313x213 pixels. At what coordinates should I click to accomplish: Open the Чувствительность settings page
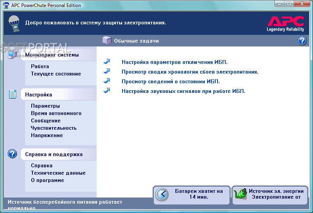53,128
